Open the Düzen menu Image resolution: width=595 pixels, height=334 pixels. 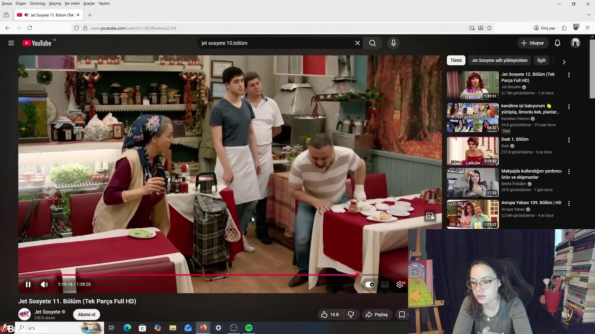(x=21, y=3)
